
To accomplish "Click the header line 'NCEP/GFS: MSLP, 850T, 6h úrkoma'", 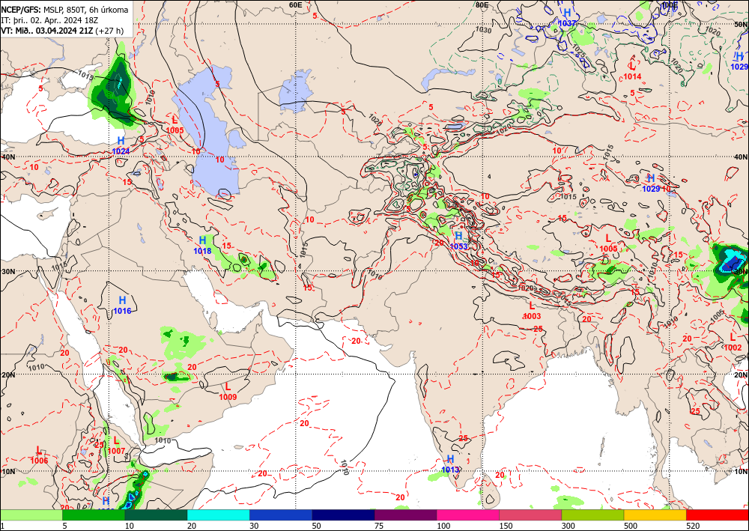I will click(x=64, y=10).
